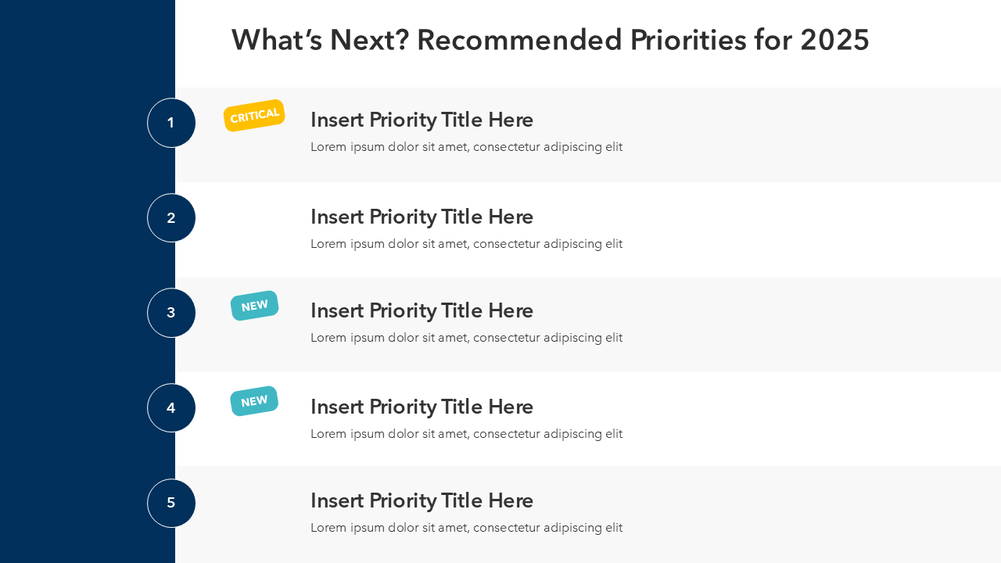This screenshot has width=1001, height=563.
Task: Click the Lorem ipsum description under priority 3
Action: point(466,338)
